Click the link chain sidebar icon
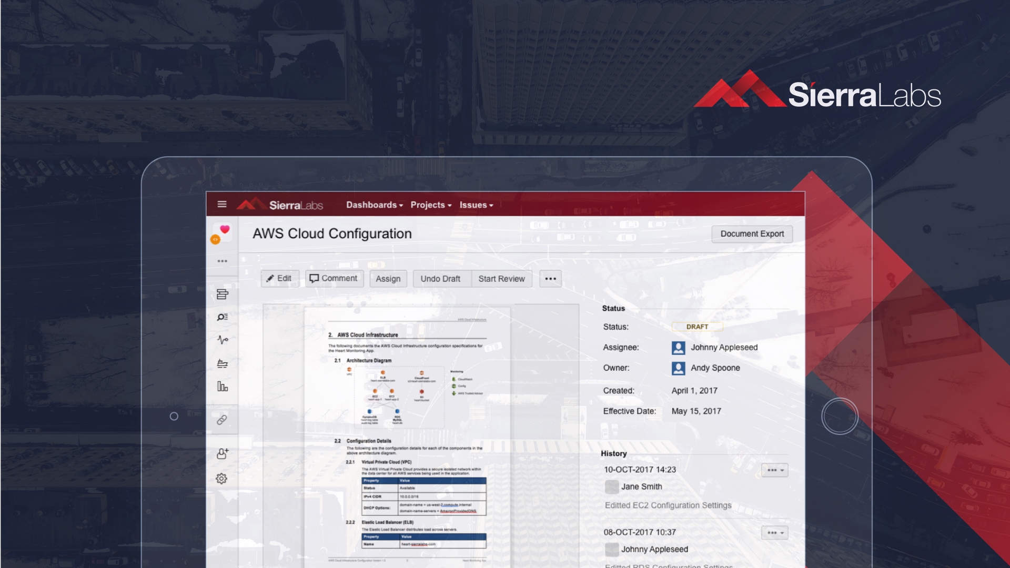 (x=222, y=420)
